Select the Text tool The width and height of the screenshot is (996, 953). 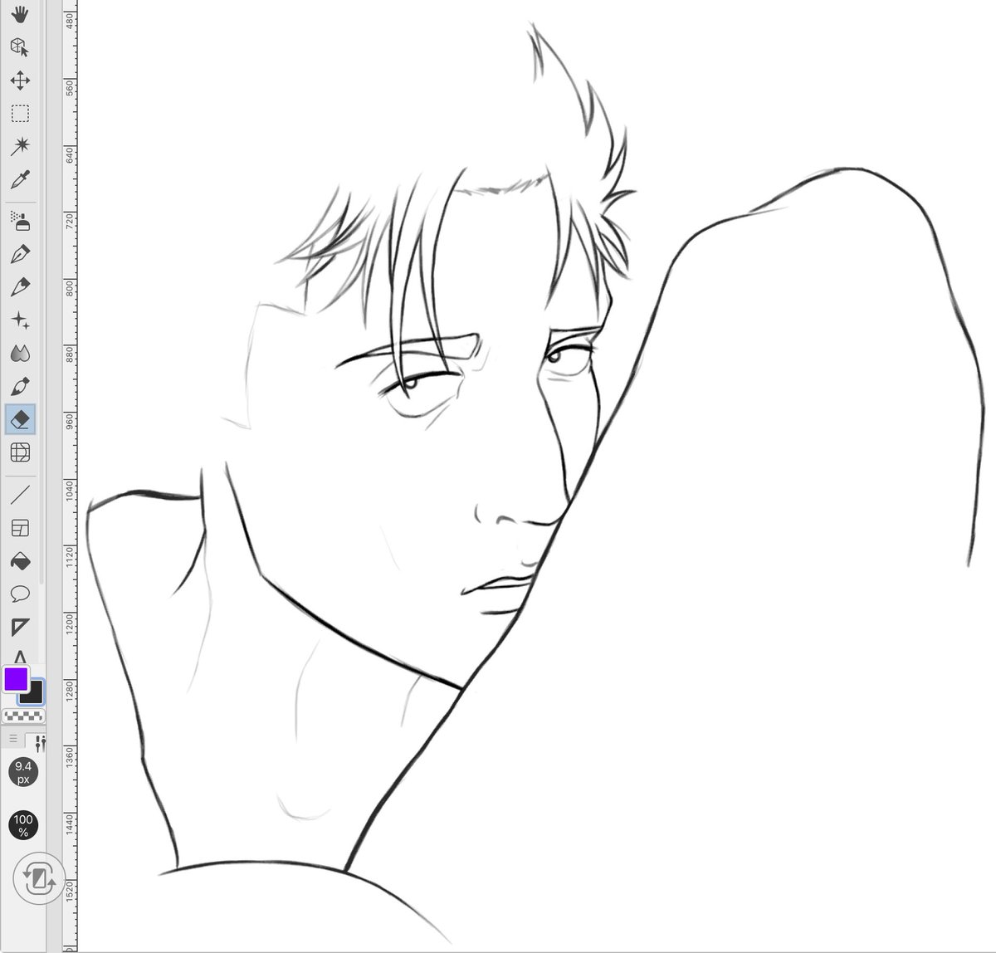point(21,656)
